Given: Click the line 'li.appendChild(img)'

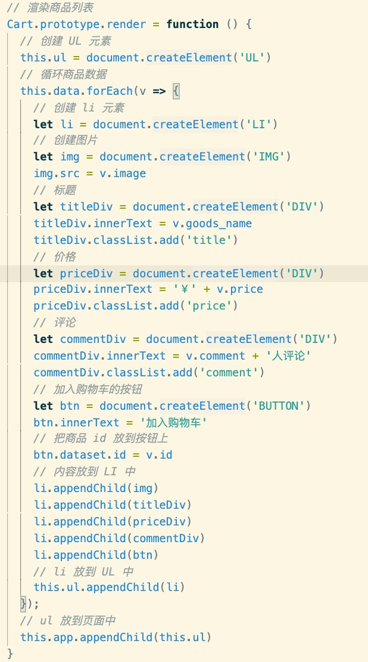Looking at the screenshot, I should [x=96, y=488].
